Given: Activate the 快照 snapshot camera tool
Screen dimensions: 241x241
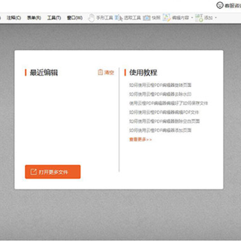Looking at the screenshot, I should 152,18.
